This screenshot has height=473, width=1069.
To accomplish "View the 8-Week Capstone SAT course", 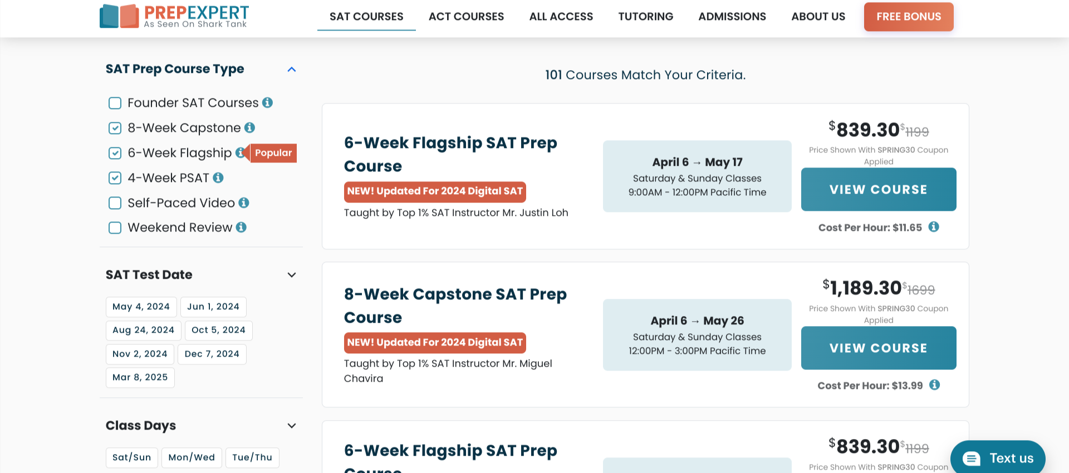I will tap(878, 348).
